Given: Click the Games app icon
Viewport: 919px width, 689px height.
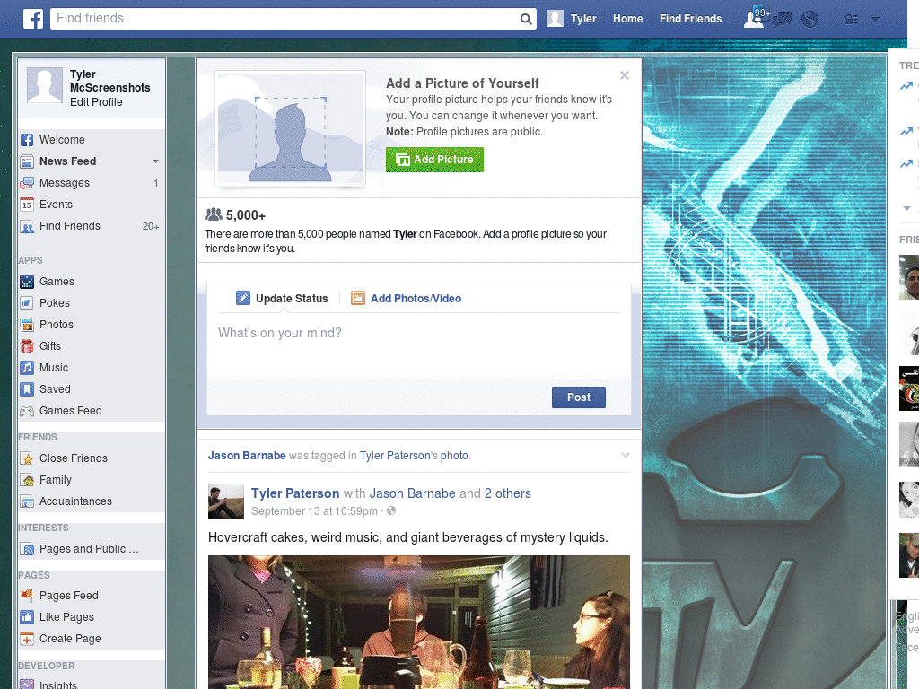Looking at the screenshot, I should [27, 282].
